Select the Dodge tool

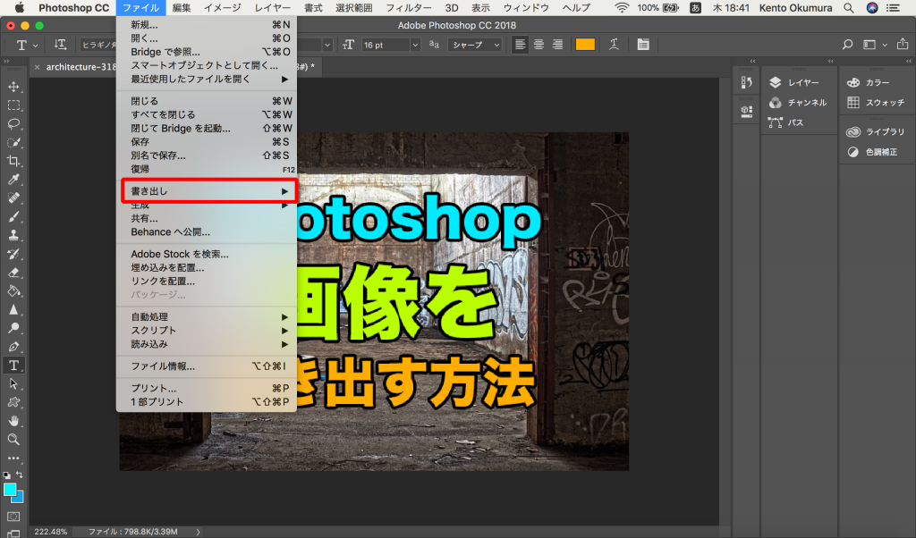pos(13,328)
